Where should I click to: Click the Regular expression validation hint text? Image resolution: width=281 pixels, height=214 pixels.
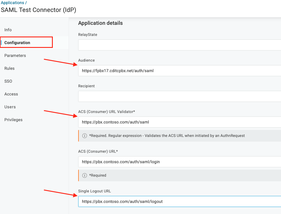point(167,136)
